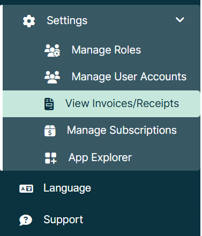This screenshot has width=202, height=236.
Task: Click the Manage Roles people-gear icon
Action: (x=52, y=50)
